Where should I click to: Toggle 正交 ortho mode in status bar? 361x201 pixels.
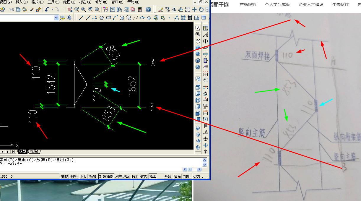[x=83, y=176]
